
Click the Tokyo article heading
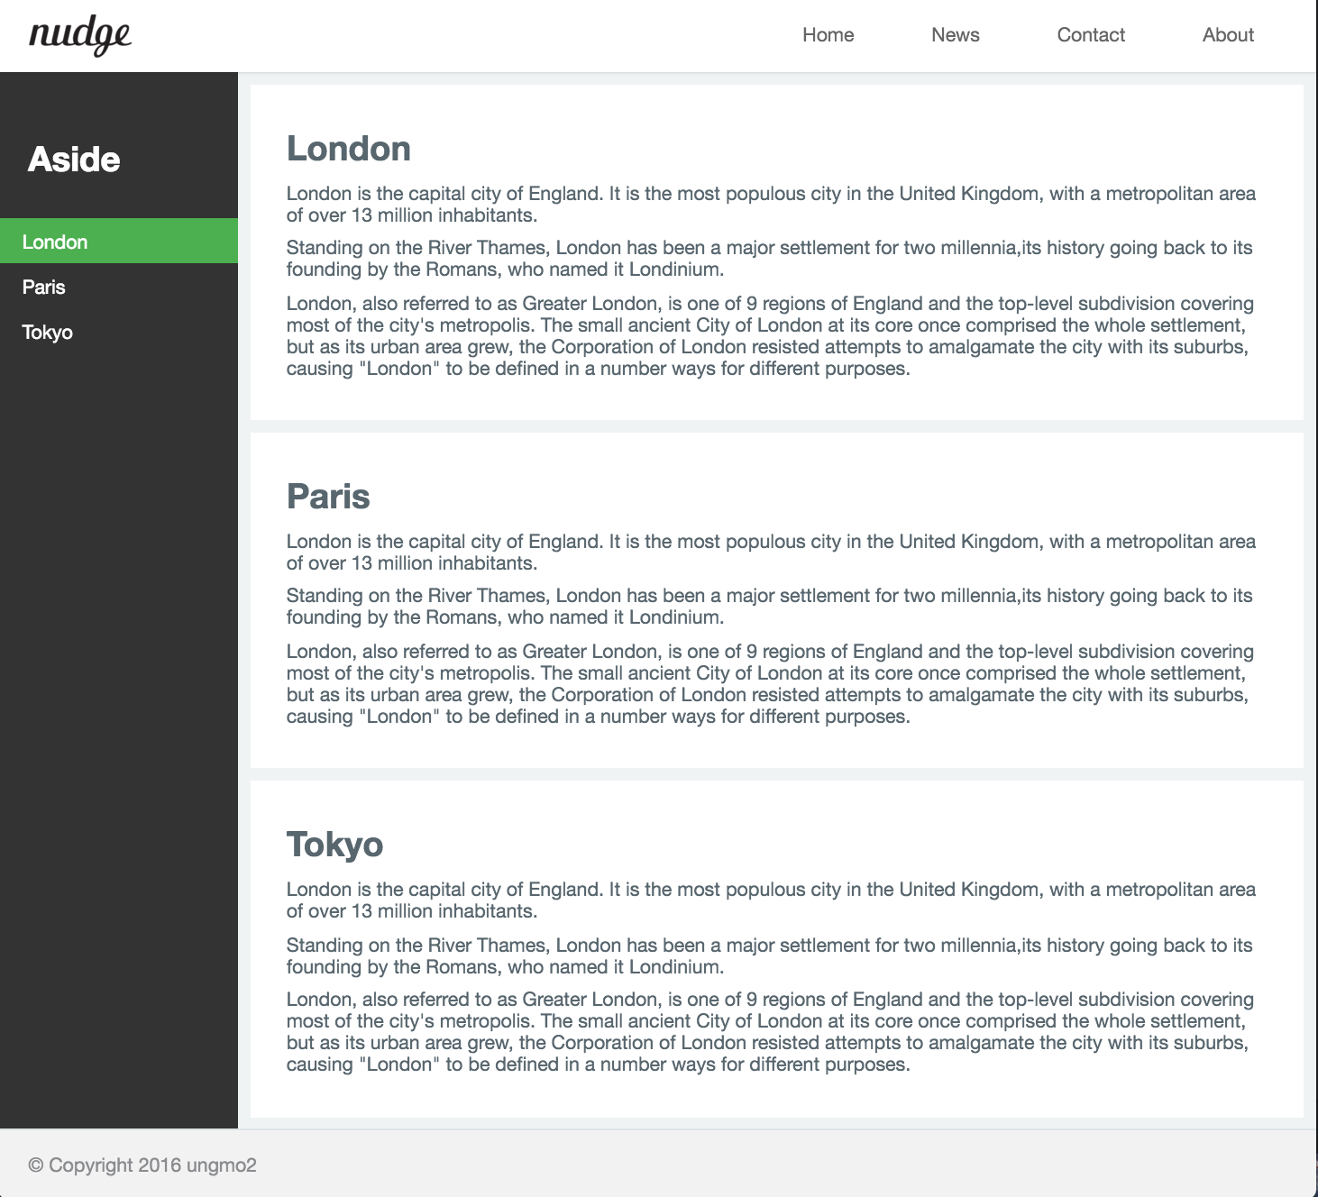[335, 845]
